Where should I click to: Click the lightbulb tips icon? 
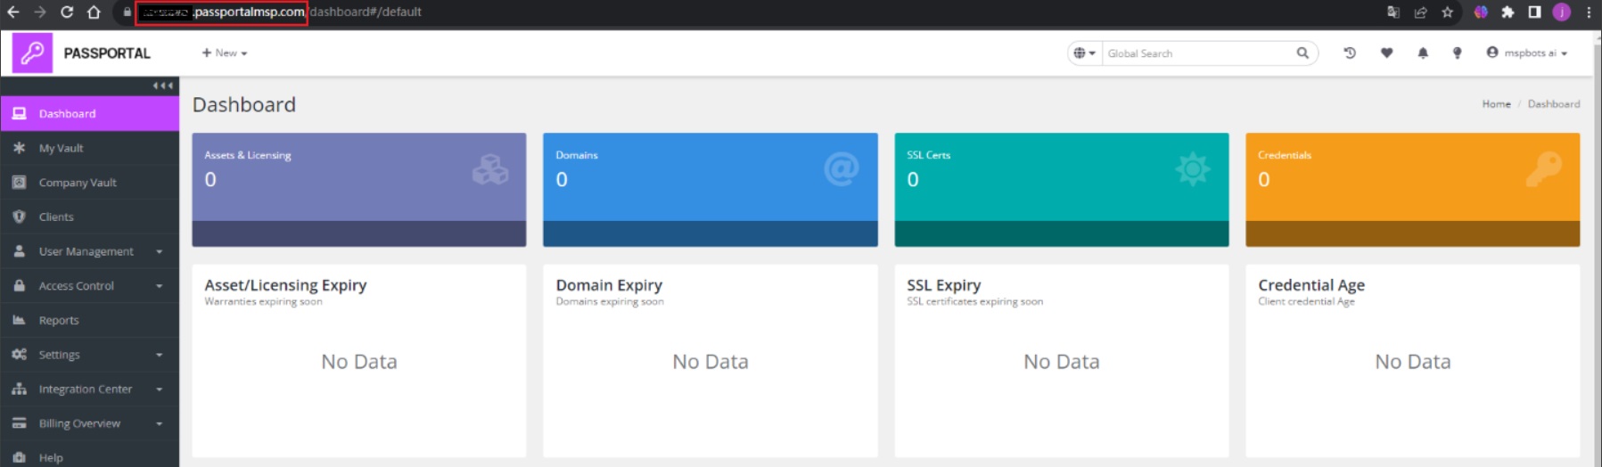1458,53
